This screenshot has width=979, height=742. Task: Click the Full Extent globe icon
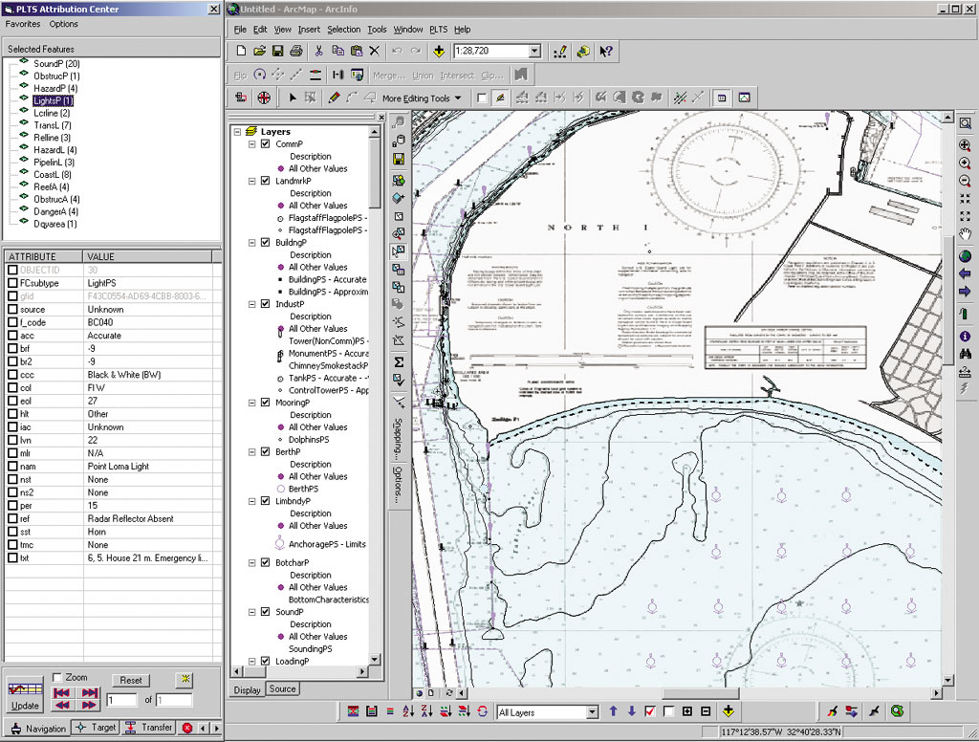[965, 256]
